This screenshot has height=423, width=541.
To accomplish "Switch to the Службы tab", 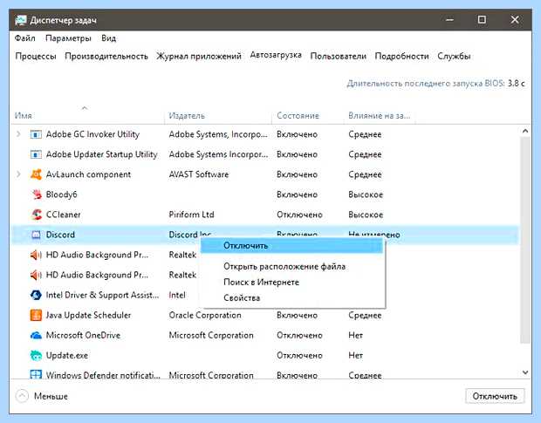I will pyautogui.click(x=454, y=56).
